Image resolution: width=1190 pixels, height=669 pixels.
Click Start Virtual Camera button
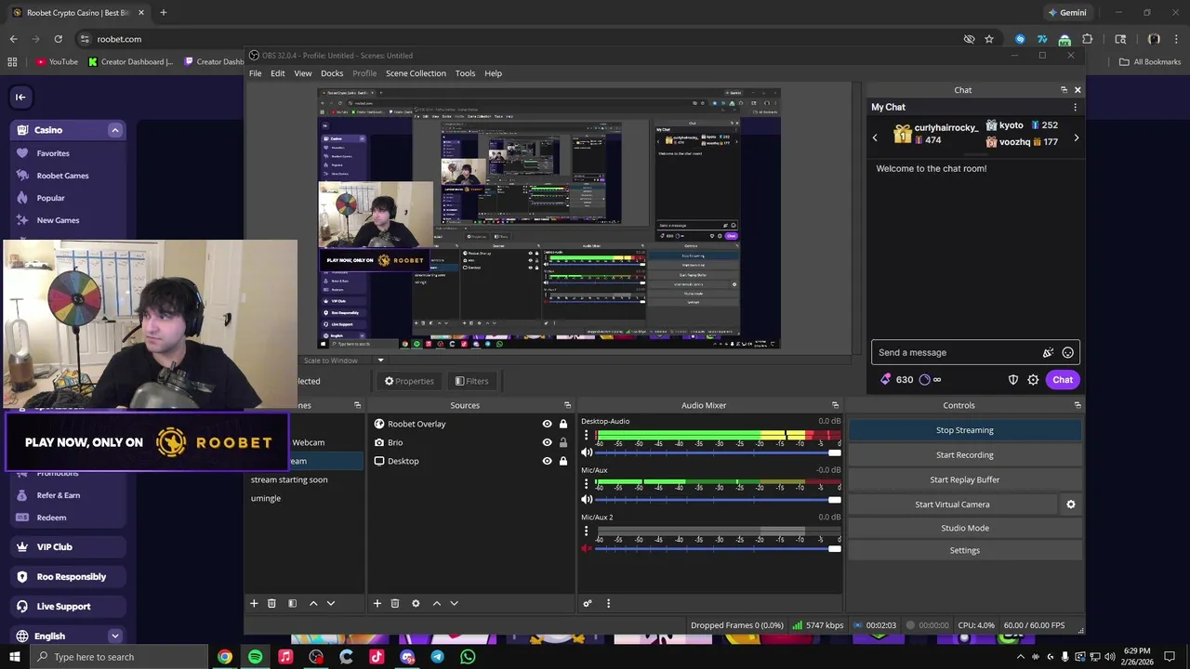point(952,505)
